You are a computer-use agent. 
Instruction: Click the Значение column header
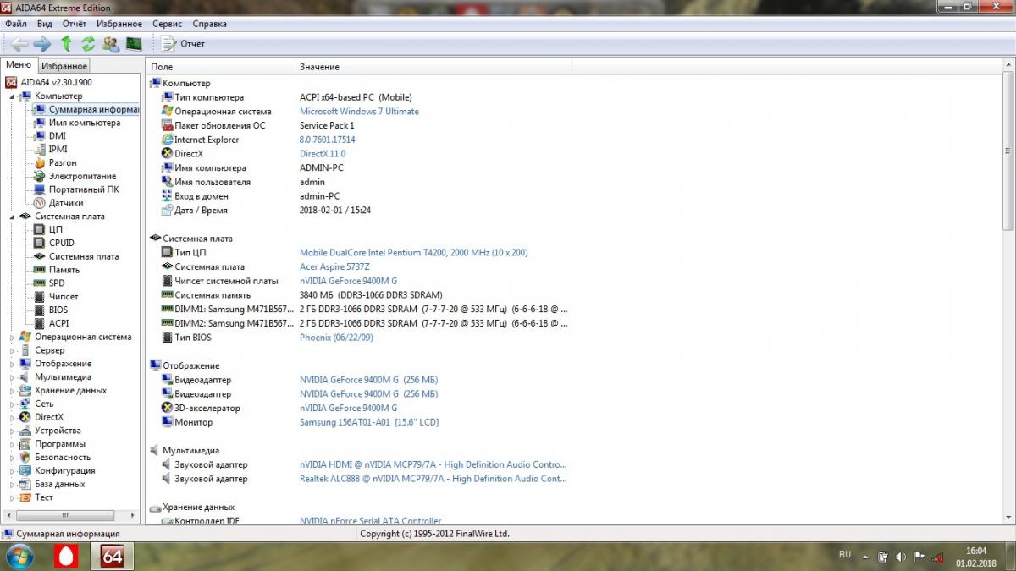click(x=319, y=67)
